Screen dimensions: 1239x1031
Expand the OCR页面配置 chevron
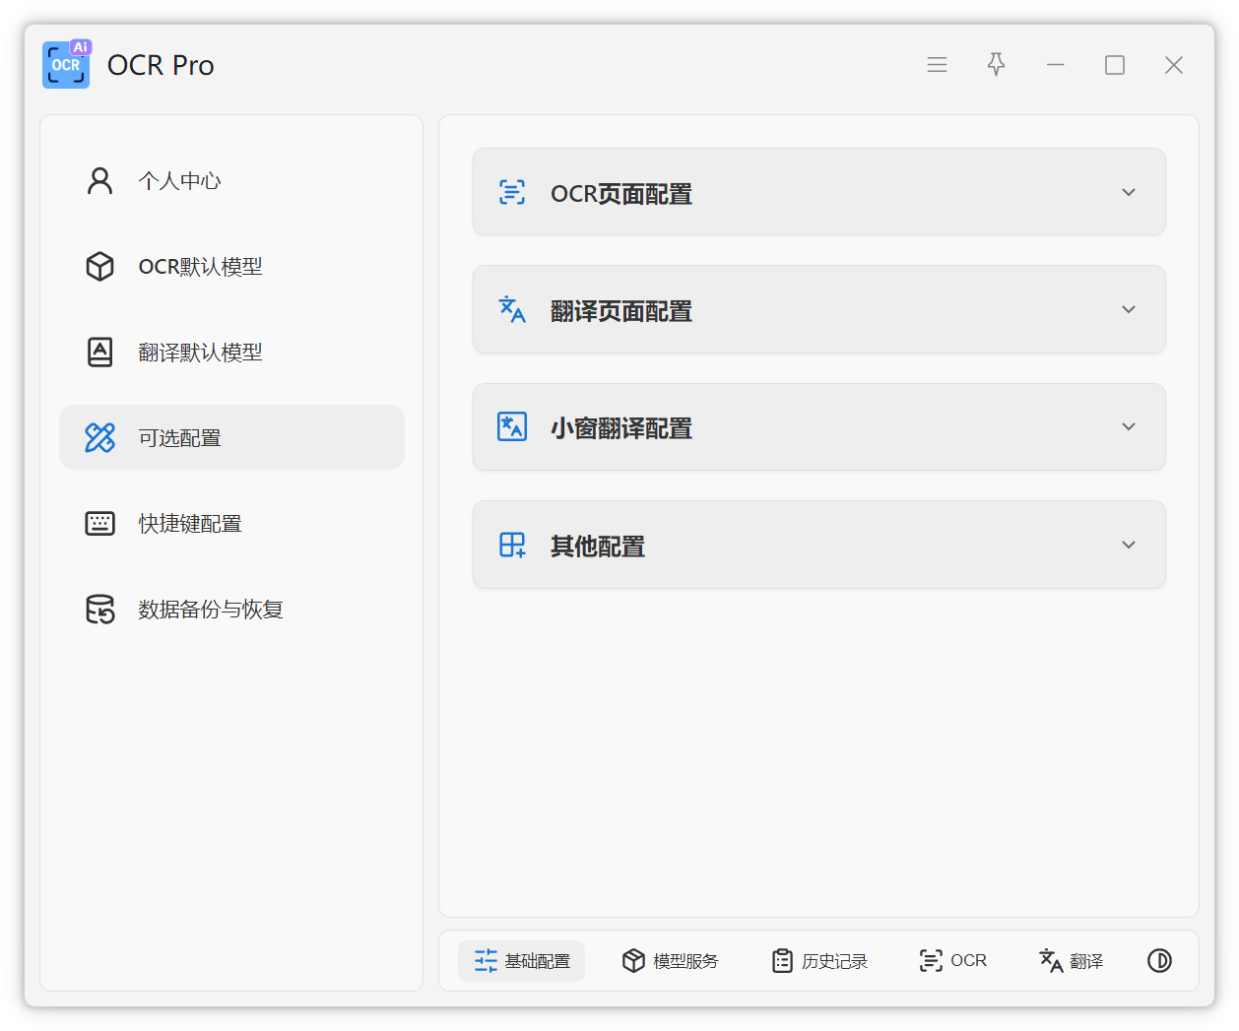(1129, 192)
